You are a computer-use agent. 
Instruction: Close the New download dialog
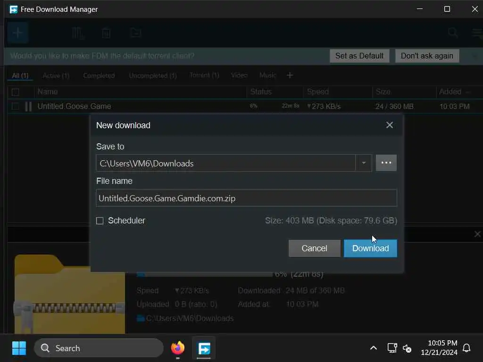389,125
